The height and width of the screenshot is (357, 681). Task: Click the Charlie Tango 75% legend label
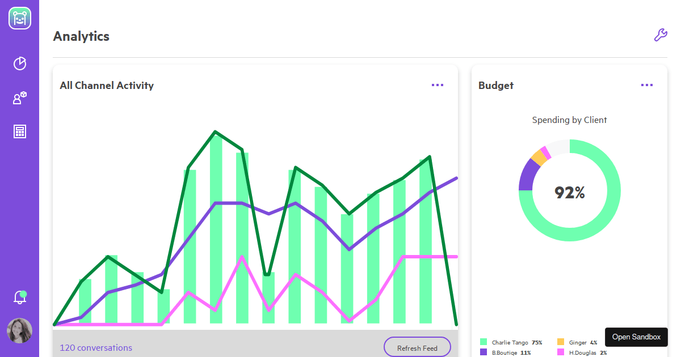pyautogui.click(x=517, y=343)
